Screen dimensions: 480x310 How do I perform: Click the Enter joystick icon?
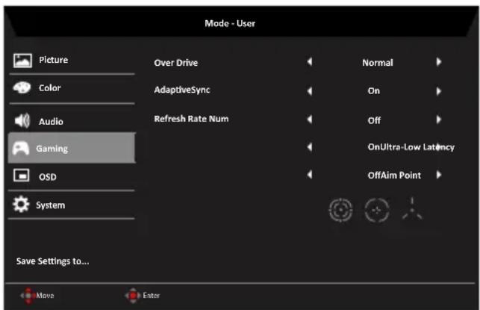tap(133, 296)
